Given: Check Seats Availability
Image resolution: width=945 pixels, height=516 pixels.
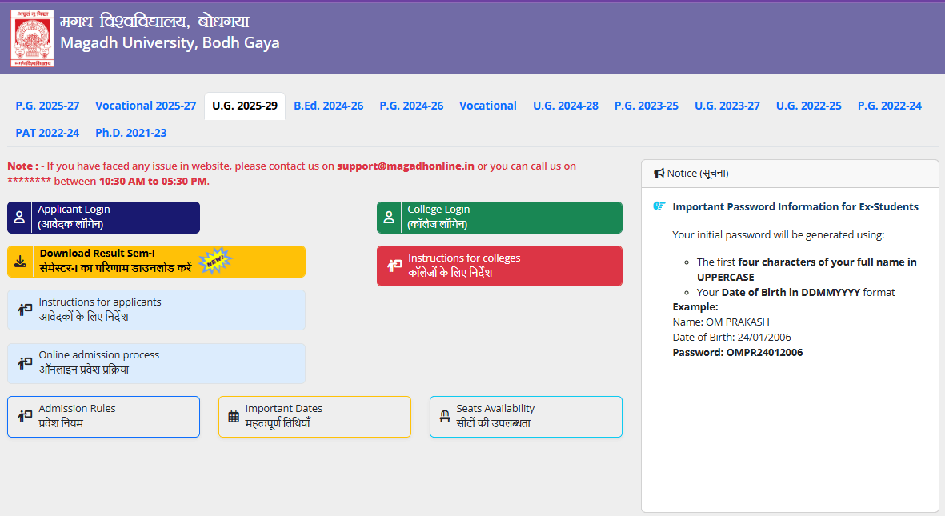Looking at the screenshot, I should click(x=526, y=416).
